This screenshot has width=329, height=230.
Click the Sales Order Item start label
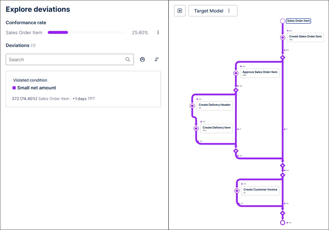298,21
